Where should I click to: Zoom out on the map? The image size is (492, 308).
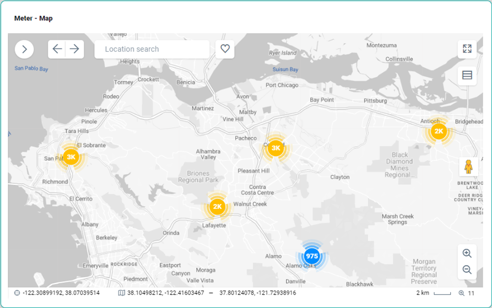(x=467, y=270)
